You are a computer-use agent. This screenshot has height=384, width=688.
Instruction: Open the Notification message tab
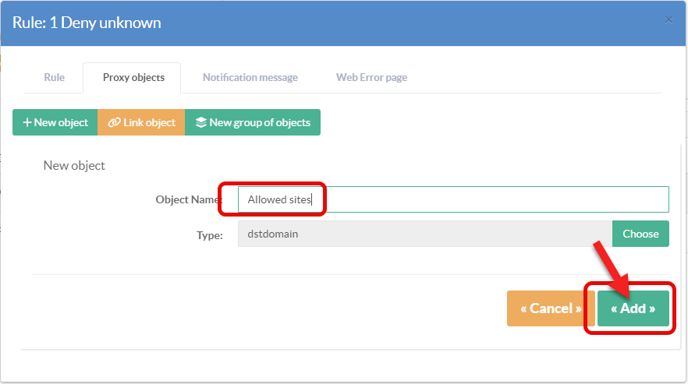250,78
